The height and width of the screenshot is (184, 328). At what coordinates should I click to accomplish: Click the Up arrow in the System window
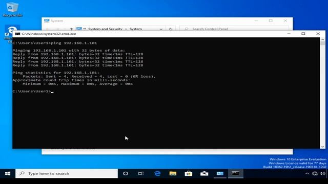(x=71, y=29)
